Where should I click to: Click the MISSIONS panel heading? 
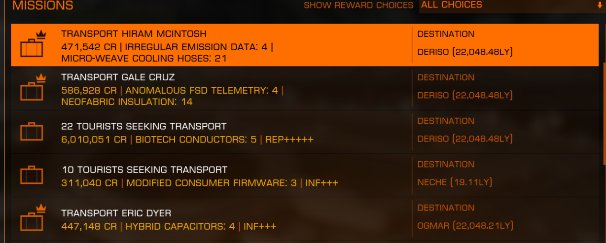click(x=42, y=6)
